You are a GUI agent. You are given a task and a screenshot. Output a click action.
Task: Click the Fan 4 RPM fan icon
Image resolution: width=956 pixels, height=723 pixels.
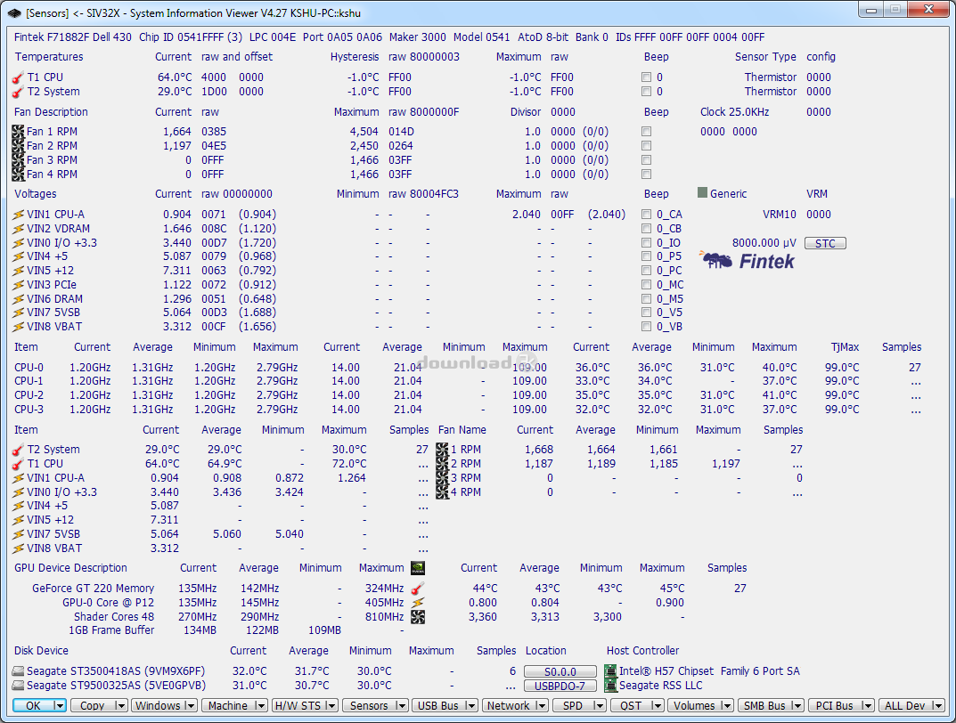[18, 175]
